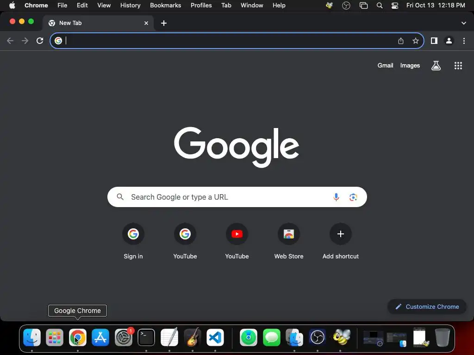Open the side panel icon
Screen dimensions: 474x355
[434, 41]
